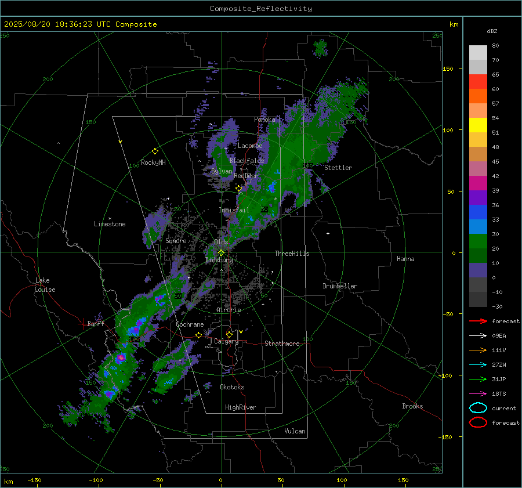Click yellow diamond marker below RedDeer

pyautogui.click(x=239, y=189)
